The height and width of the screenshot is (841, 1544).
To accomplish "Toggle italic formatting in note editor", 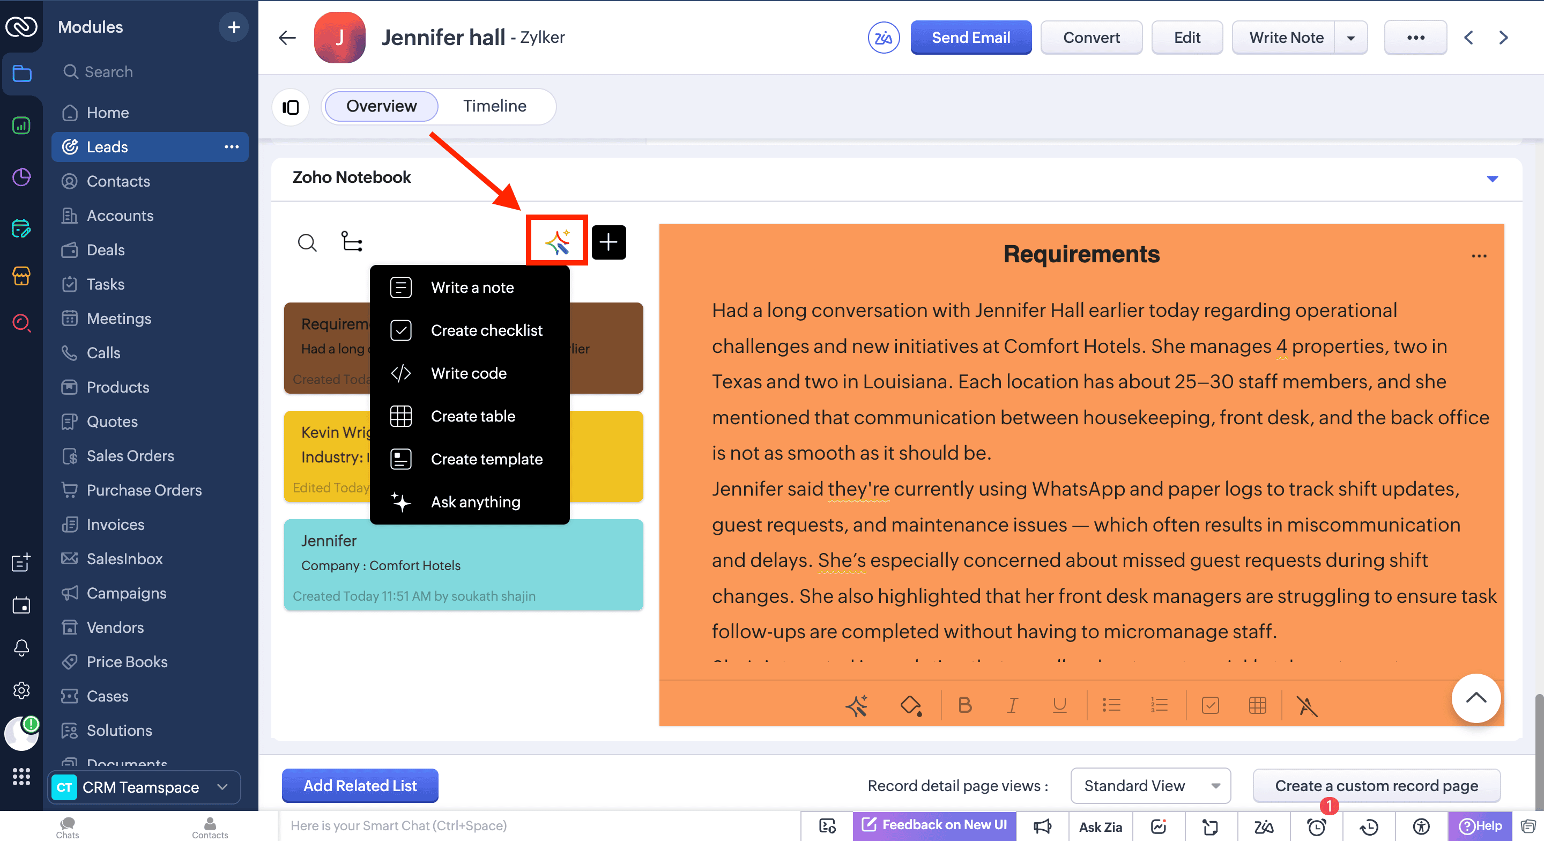I will coord(1012,705).
